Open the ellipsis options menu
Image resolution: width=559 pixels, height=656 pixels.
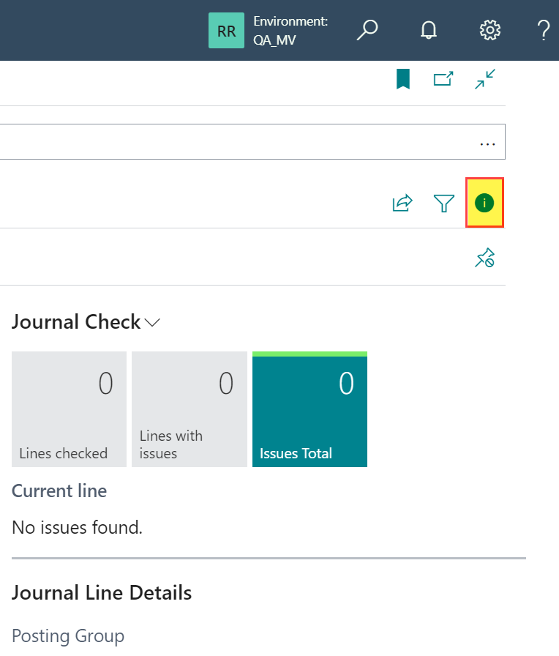[x=487, y=143]
